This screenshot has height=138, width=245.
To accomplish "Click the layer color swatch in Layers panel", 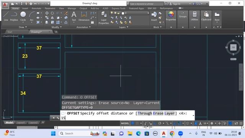I will 123,13.
